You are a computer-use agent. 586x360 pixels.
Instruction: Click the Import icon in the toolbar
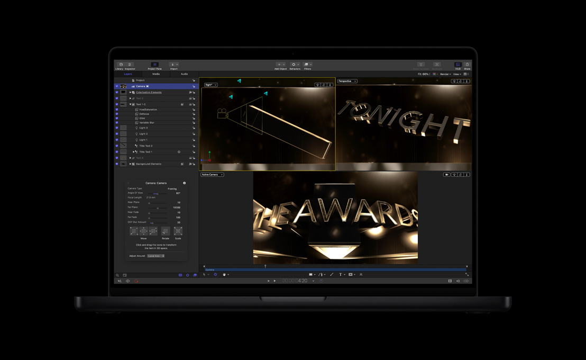point(173,64)
